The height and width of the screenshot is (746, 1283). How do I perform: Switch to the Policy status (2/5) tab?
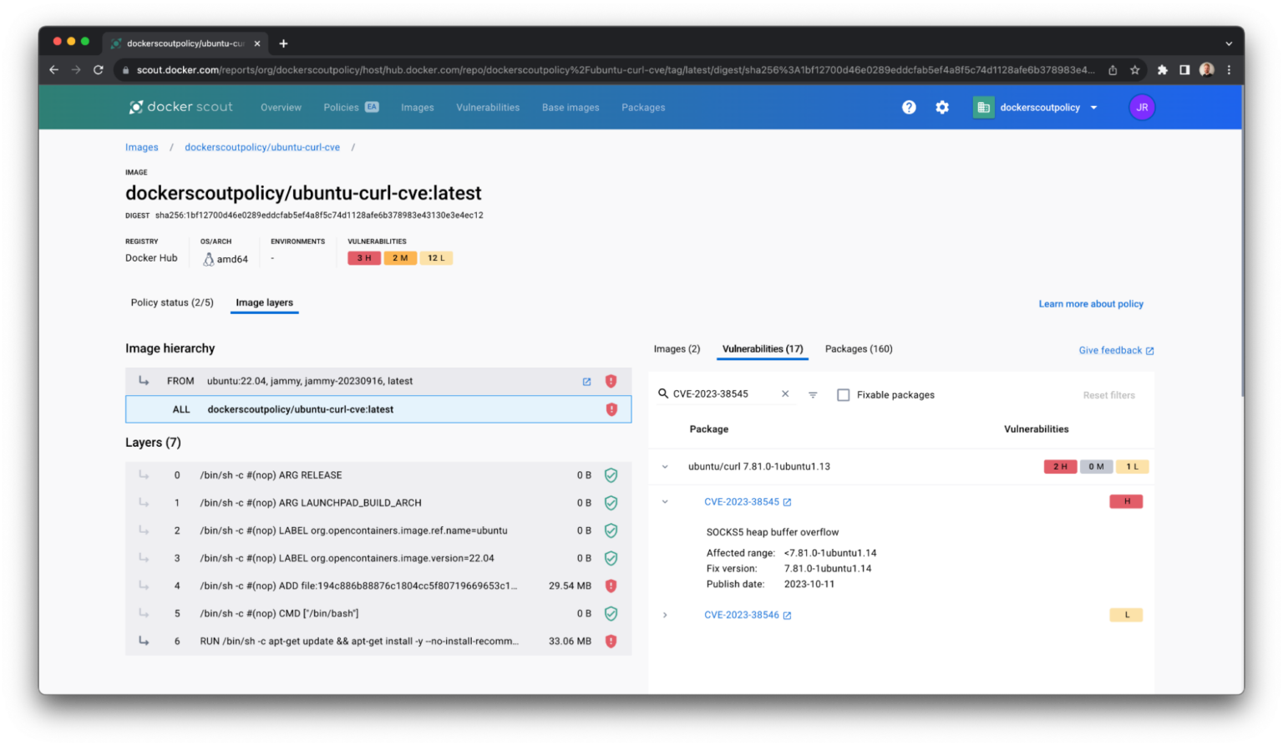click(172, 302)
